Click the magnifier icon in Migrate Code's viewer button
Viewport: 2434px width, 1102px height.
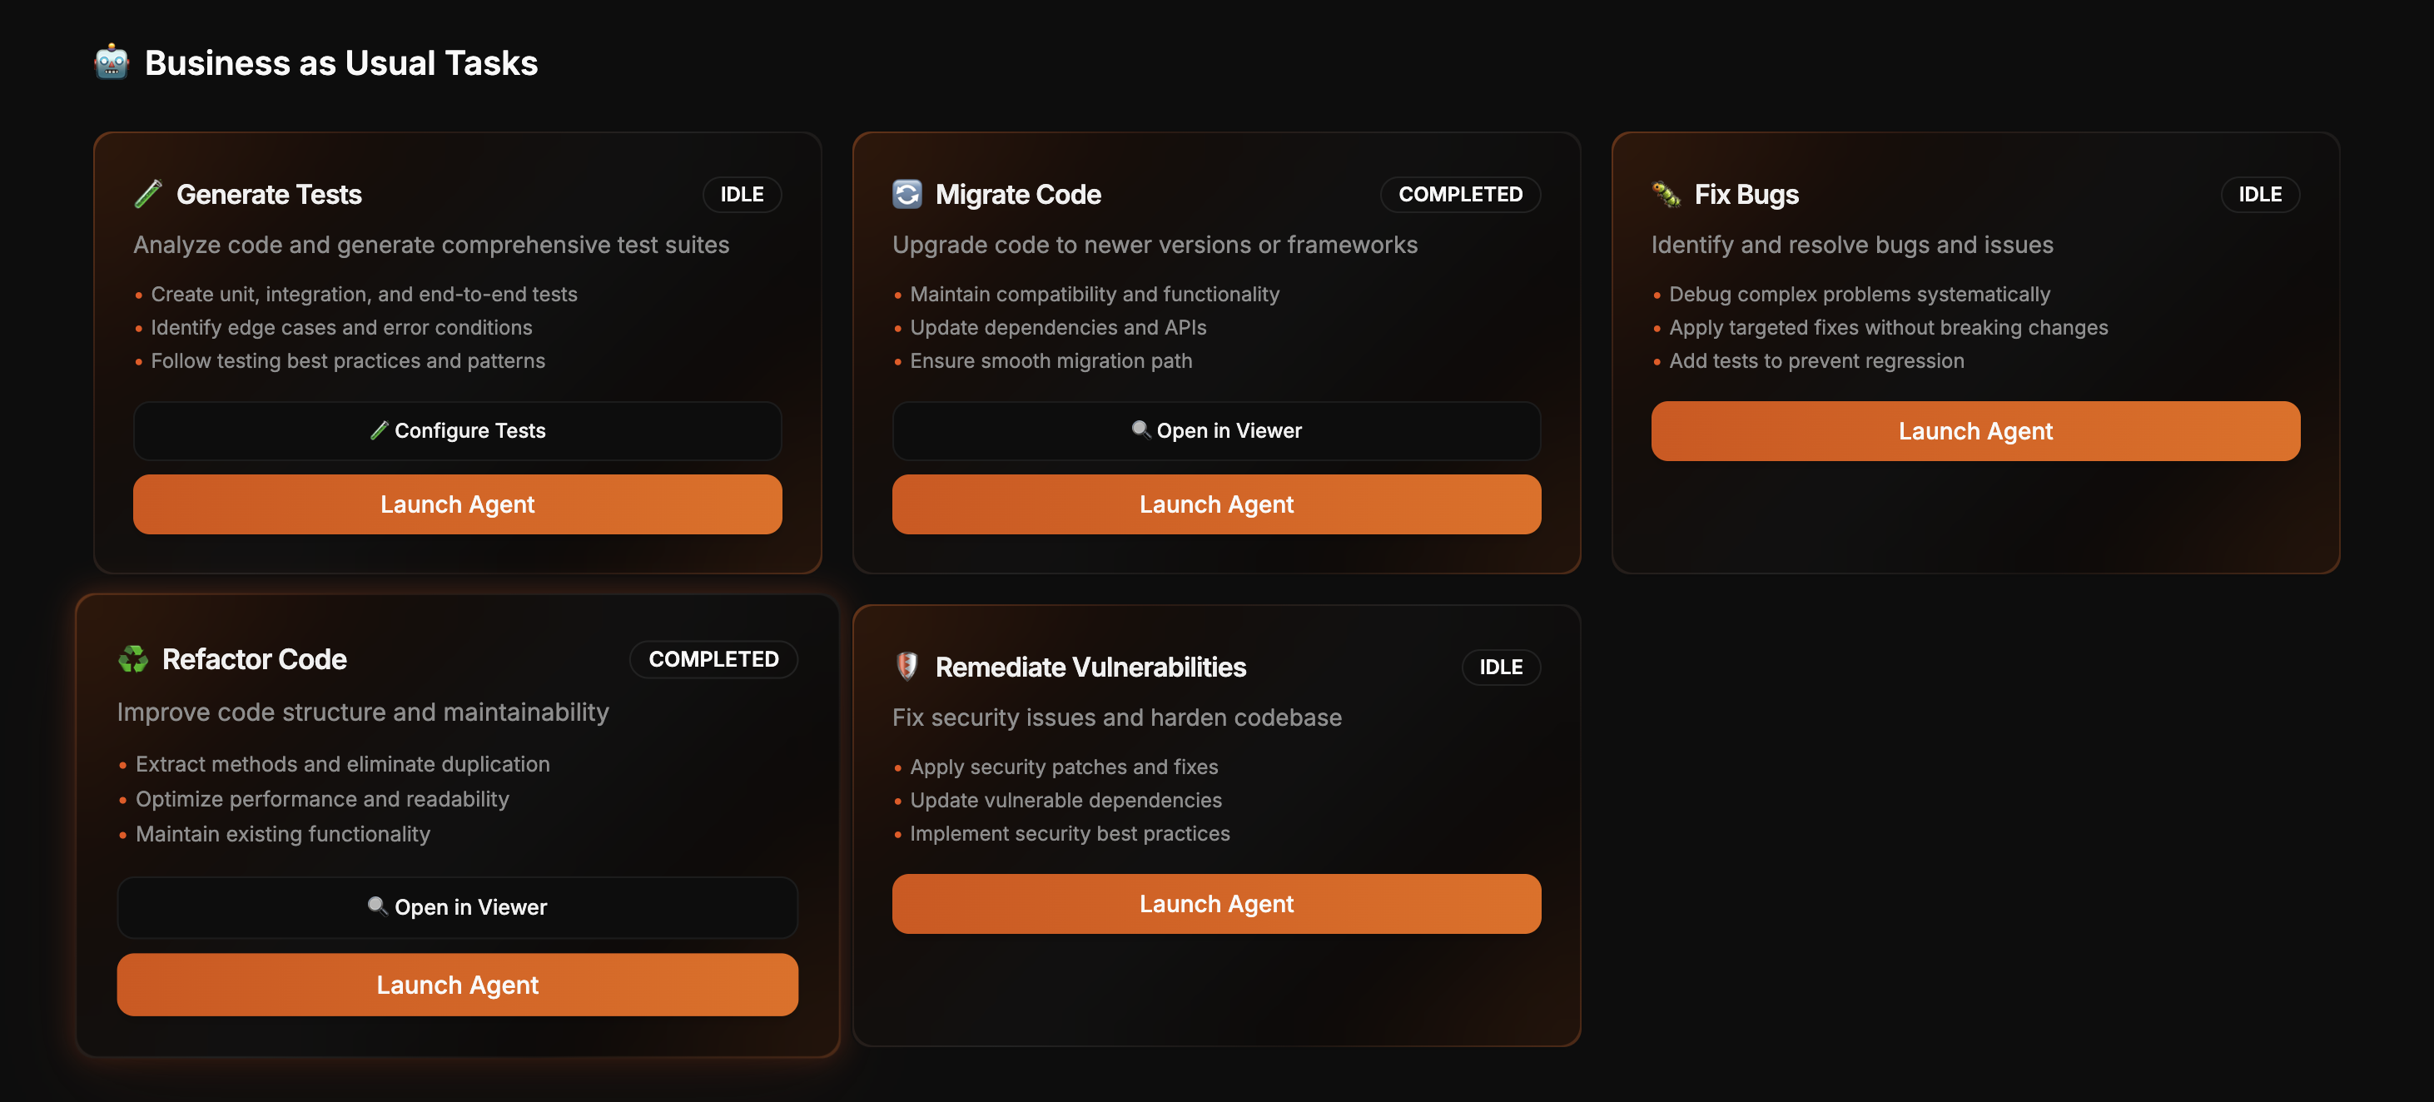click(x=1140, y=430)
